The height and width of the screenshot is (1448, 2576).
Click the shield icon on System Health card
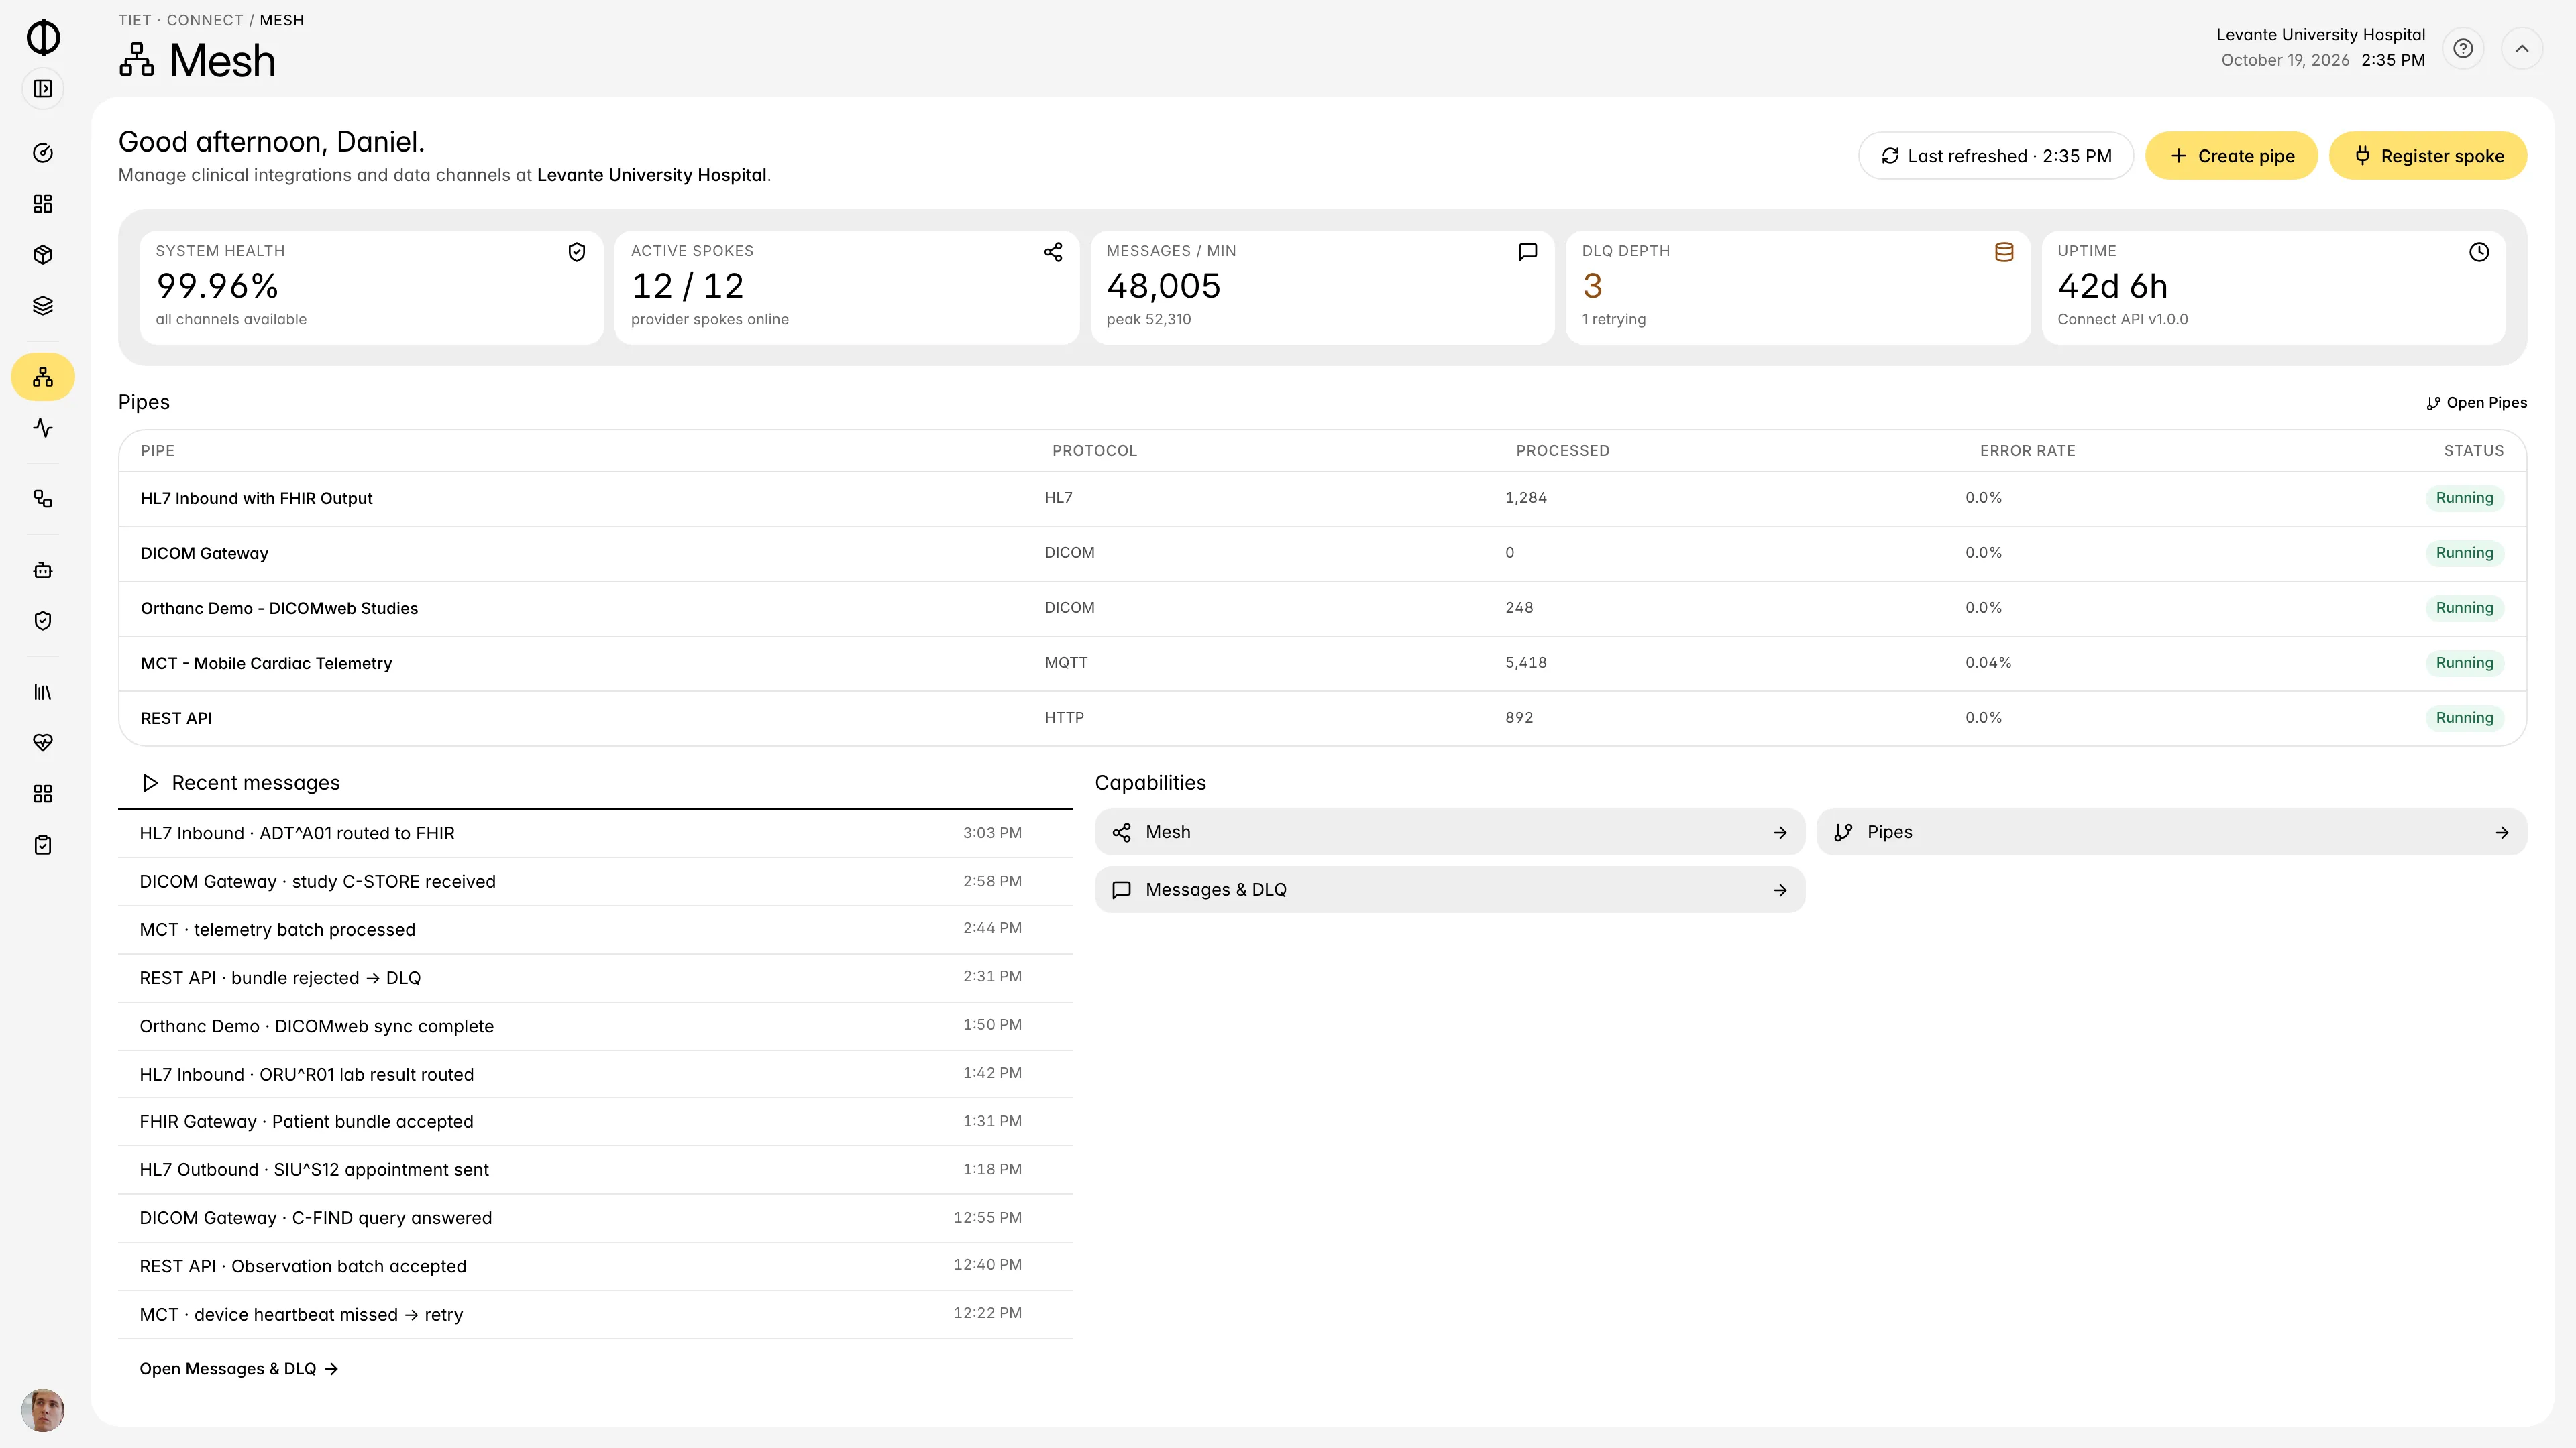click(x=577, y=252)
